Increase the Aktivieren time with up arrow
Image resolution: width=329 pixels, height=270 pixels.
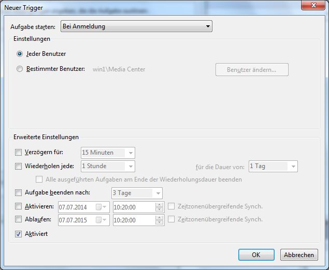point(160,205)
